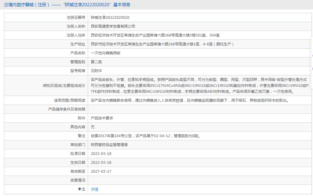Image resolution: width=313 pixels, height=196 pixels.
Task: Click the 注册人住所 label
Action: click(x=76, y=35)
